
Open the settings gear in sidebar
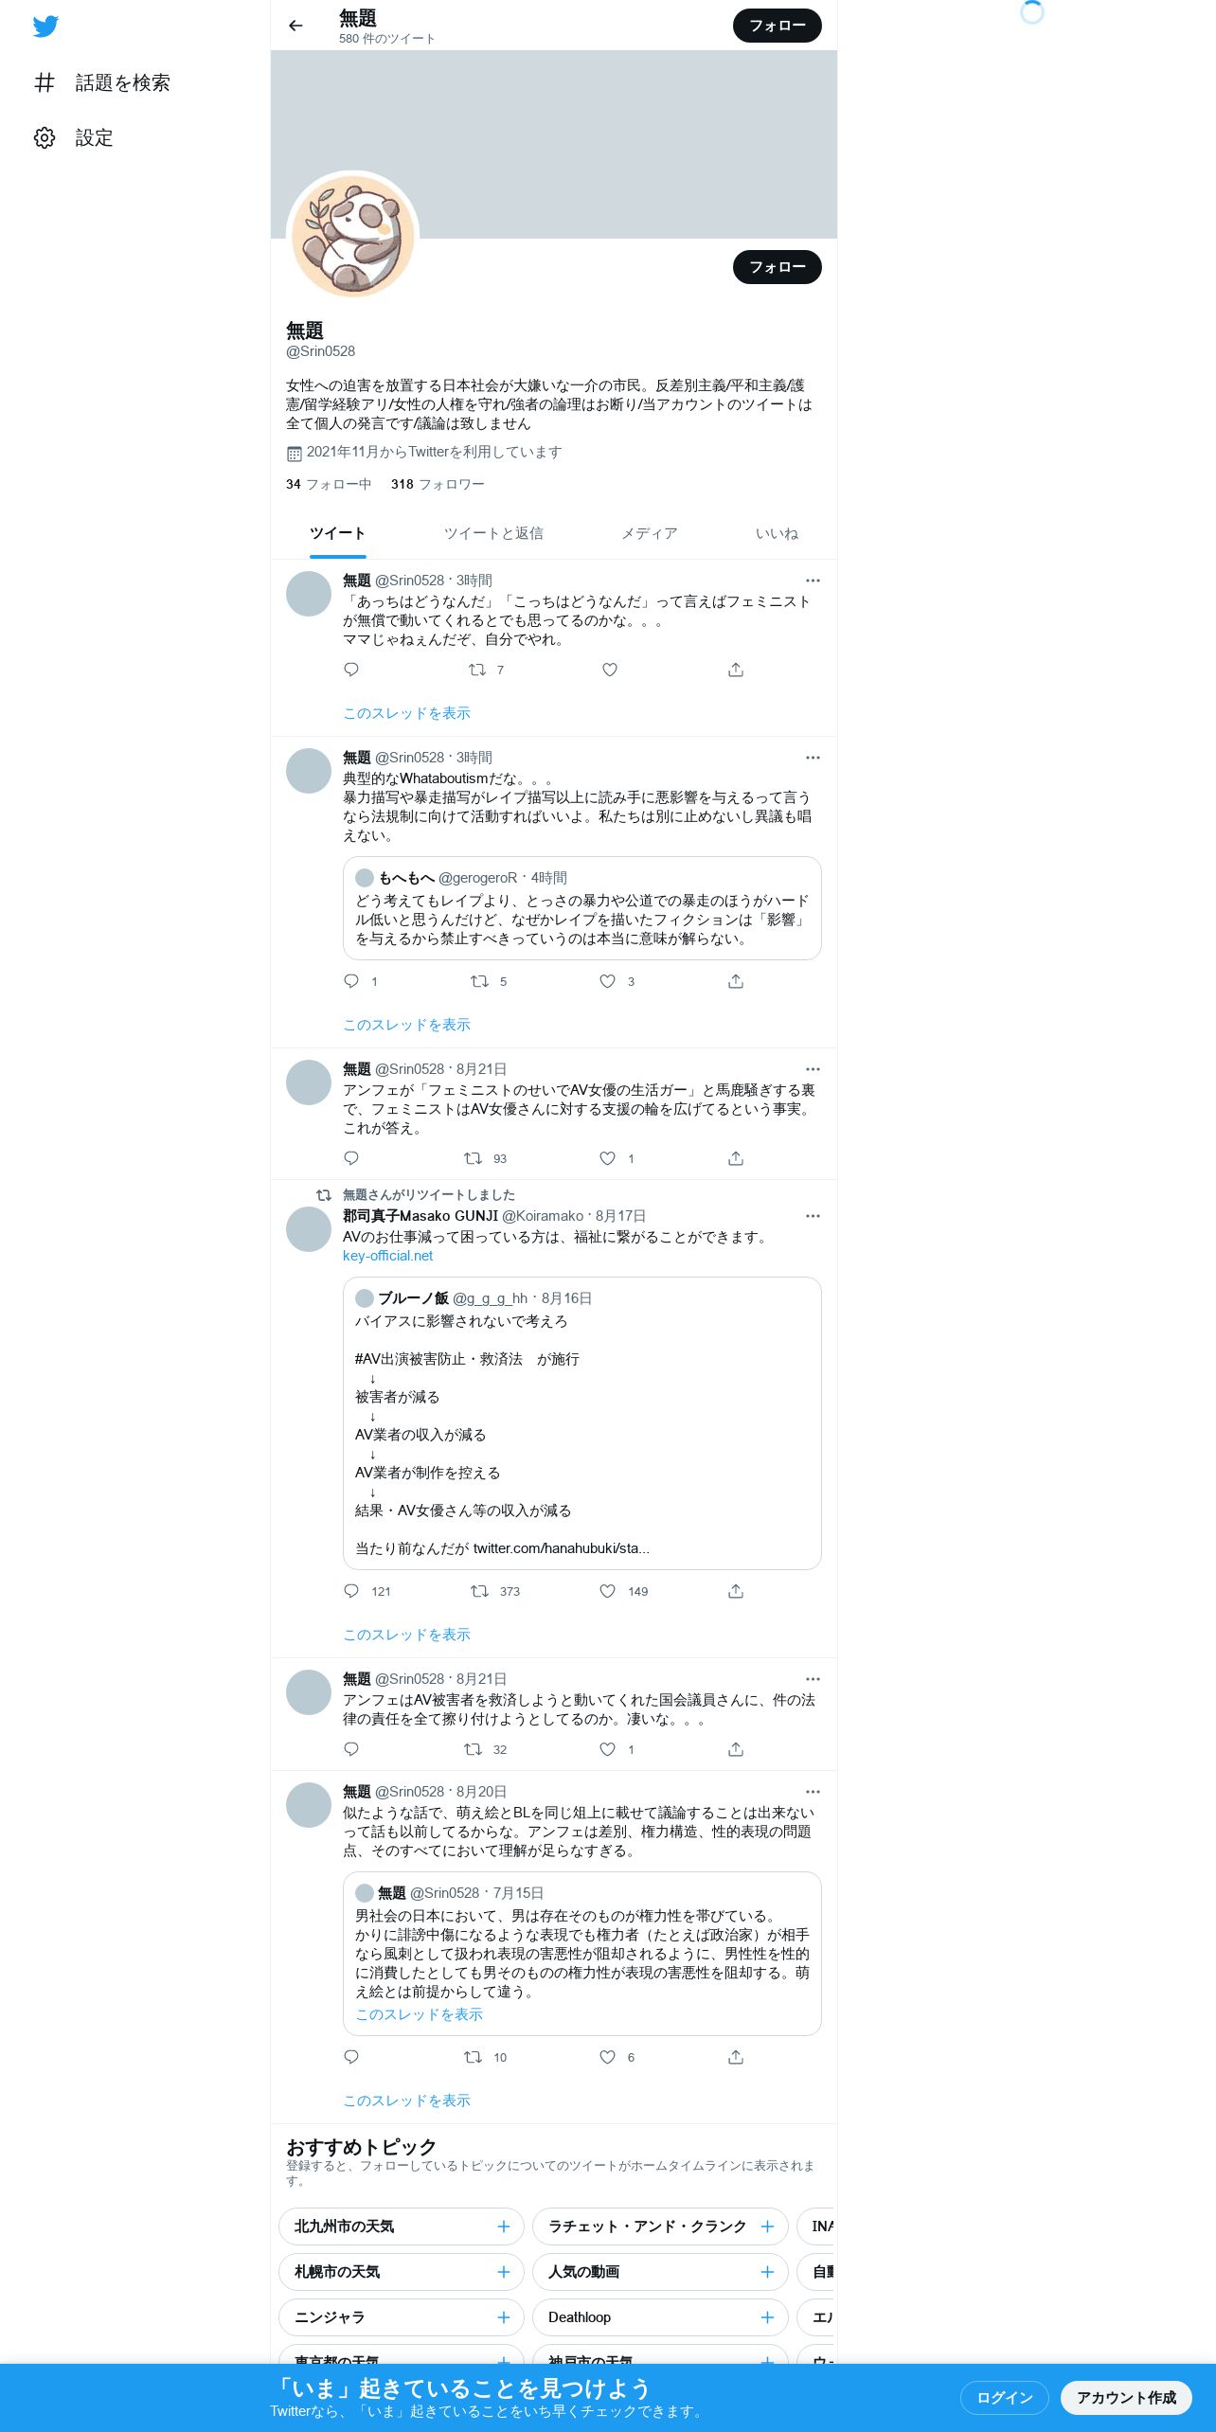(45, 138)
